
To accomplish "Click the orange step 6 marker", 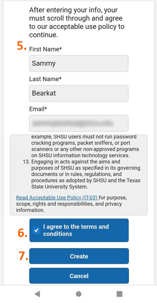I will click(x=23, y=233).
